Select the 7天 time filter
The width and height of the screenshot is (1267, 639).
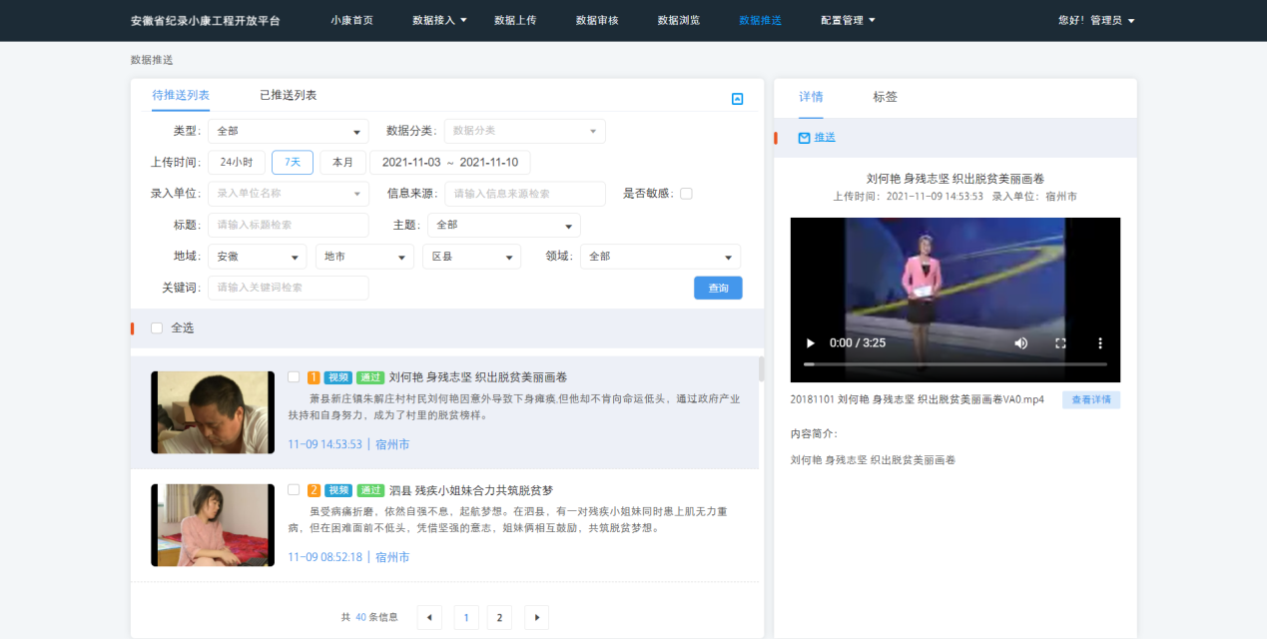tap(293, 163)
